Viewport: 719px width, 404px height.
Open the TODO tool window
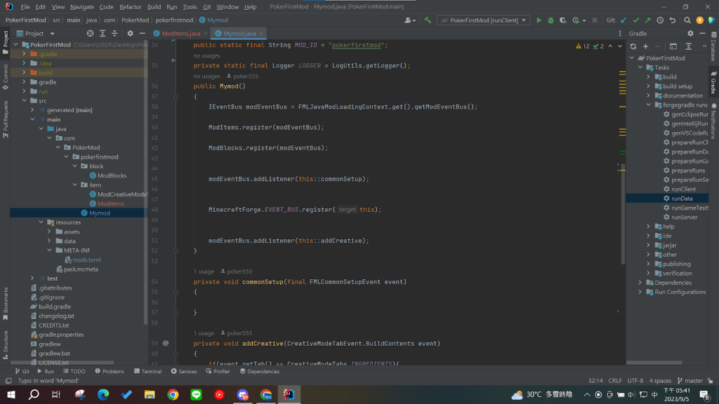[74, 372]
